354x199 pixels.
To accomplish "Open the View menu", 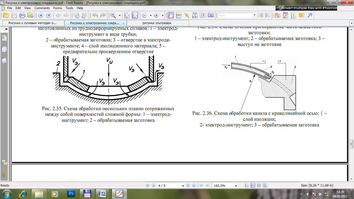I will tap(27, 8).
